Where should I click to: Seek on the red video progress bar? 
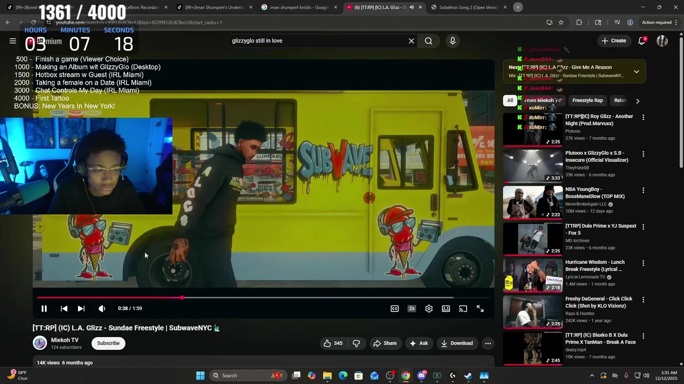point(263,298)
